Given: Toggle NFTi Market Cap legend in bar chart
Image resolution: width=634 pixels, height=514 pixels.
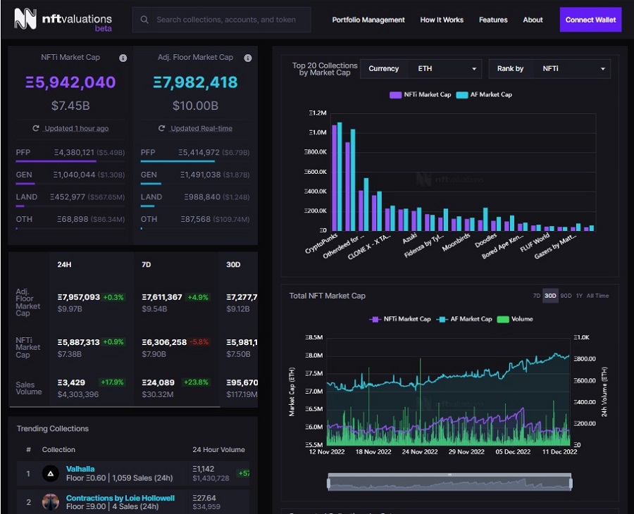Looking at the screenshot, I should [420, 94].
